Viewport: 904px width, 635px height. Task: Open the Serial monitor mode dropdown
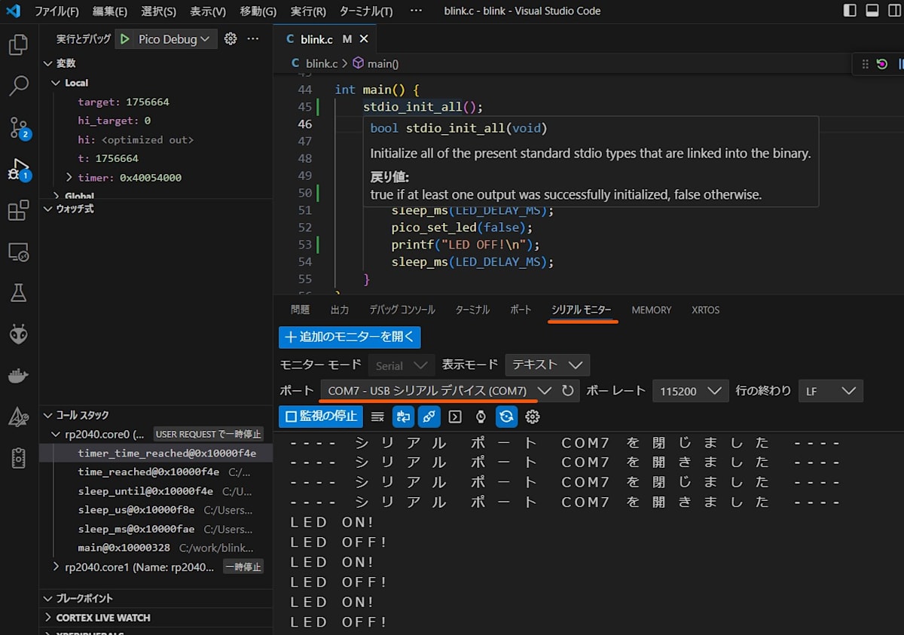402,365
